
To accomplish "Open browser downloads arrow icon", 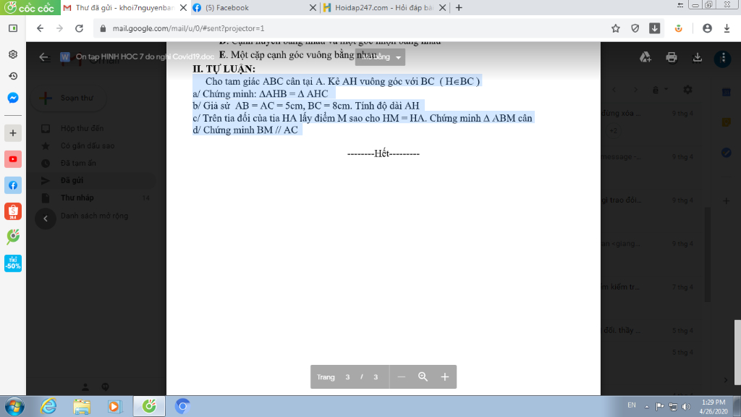I will coord(727,28).
